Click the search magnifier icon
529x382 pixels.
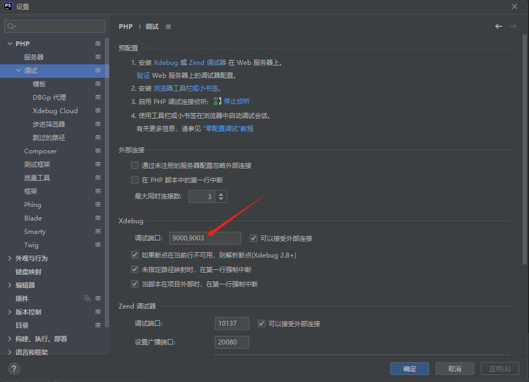point(11,26)
